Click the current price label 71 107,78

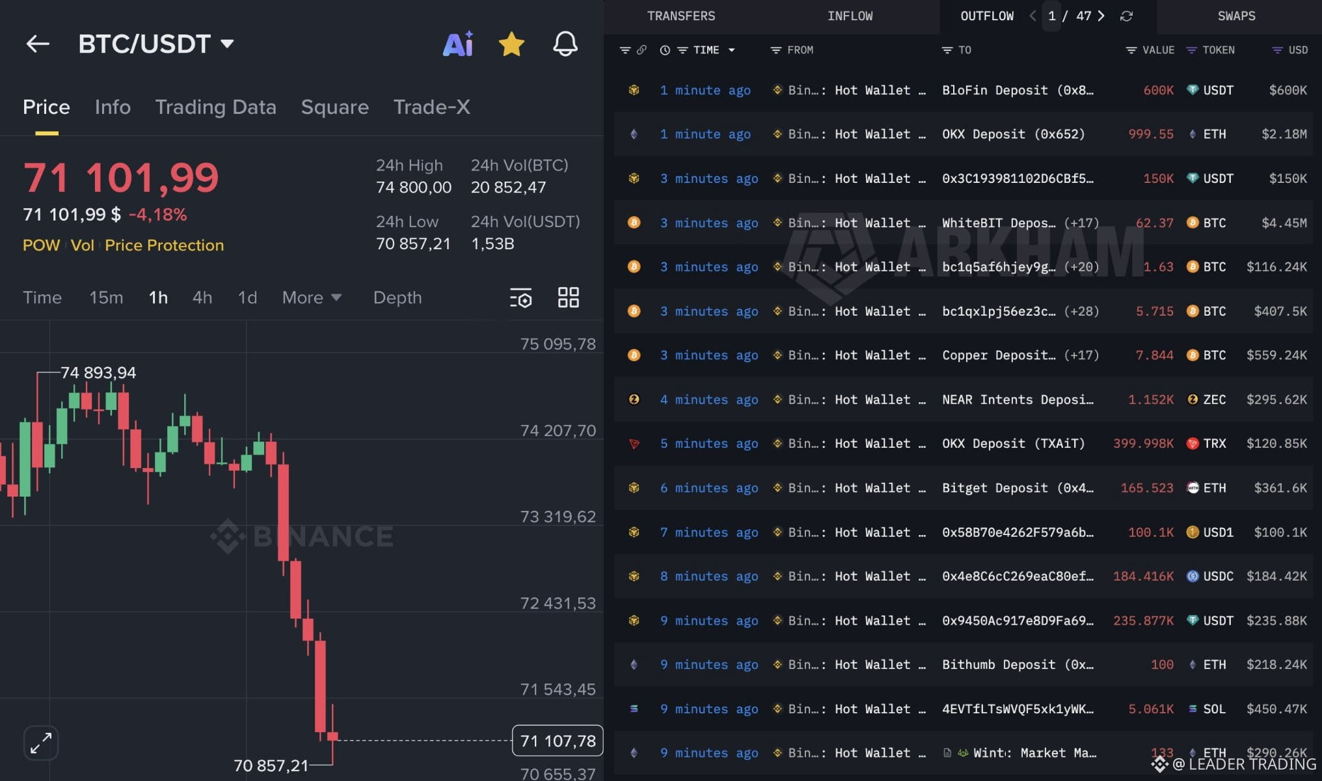click(x=558, y=741)
